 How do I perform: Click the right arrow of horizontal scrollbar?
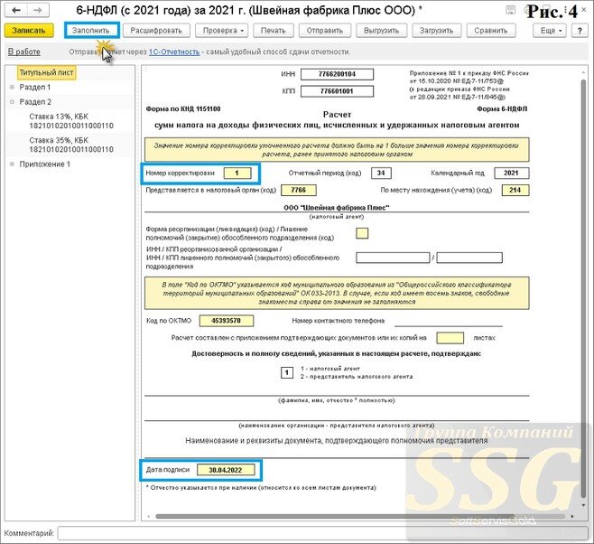572,516
